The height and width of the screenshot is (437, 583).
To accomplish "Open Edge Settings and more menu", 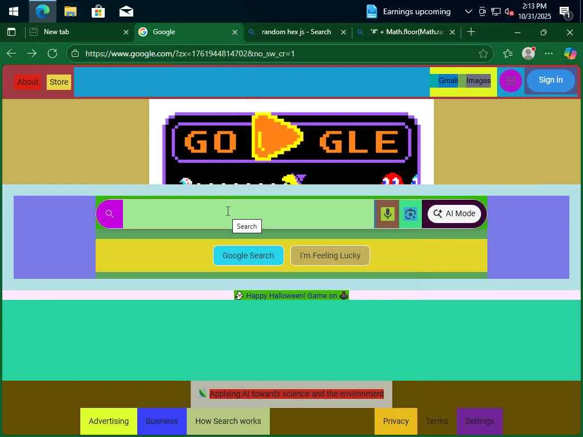I will click(x=549, y=53).
